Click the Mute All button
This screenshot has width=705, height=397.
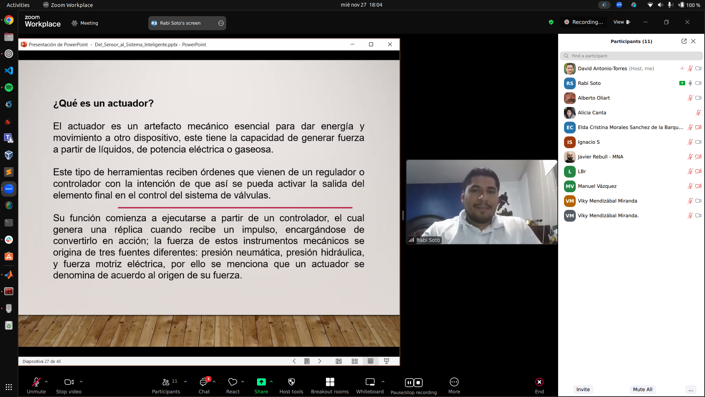[x=643, y=390]
